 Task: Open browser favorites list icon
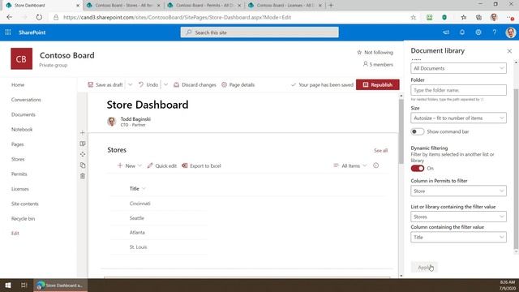coord(463,18)
